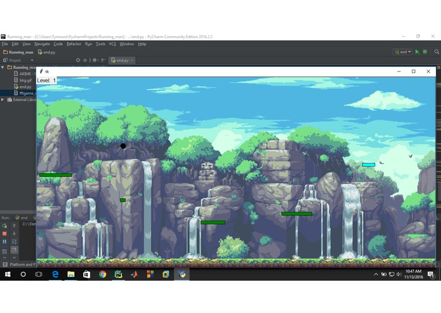Viewport: 441px width, 313px height.
Task: Show hidden system tray icons
Action: pos(376,274)
